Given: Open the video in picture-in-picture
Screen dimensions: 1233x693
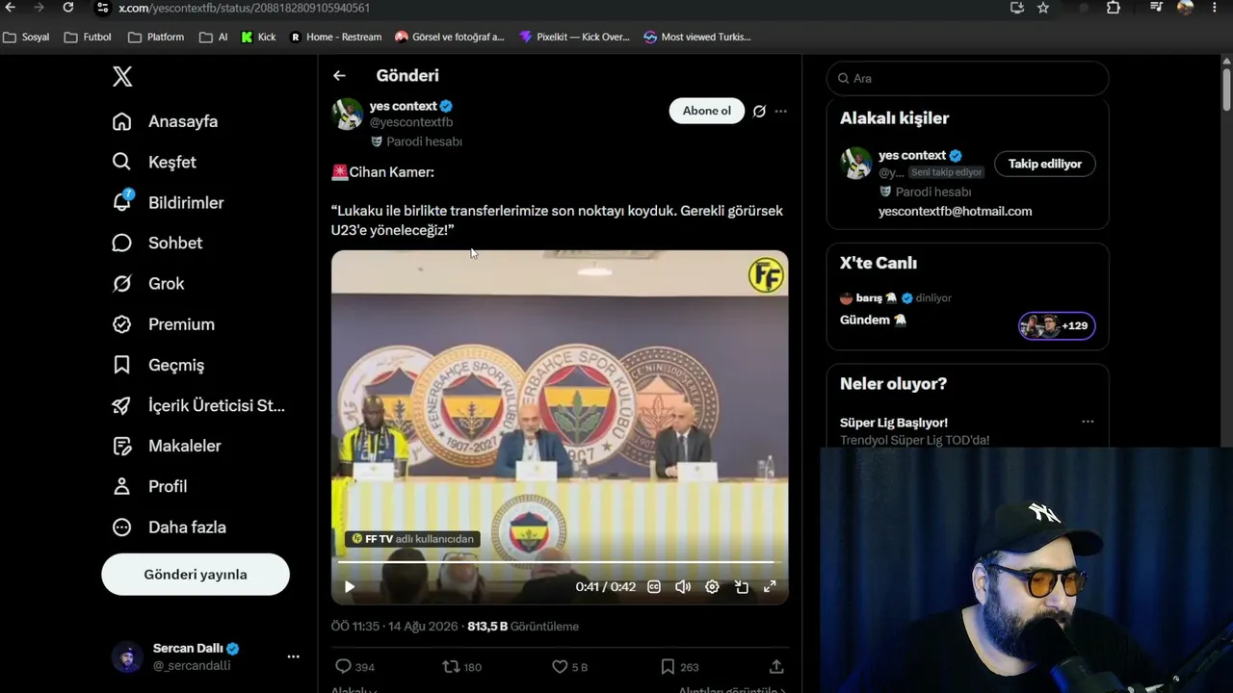Looking at the screenshot, I should pyautogui.click(x=742, y=586).
